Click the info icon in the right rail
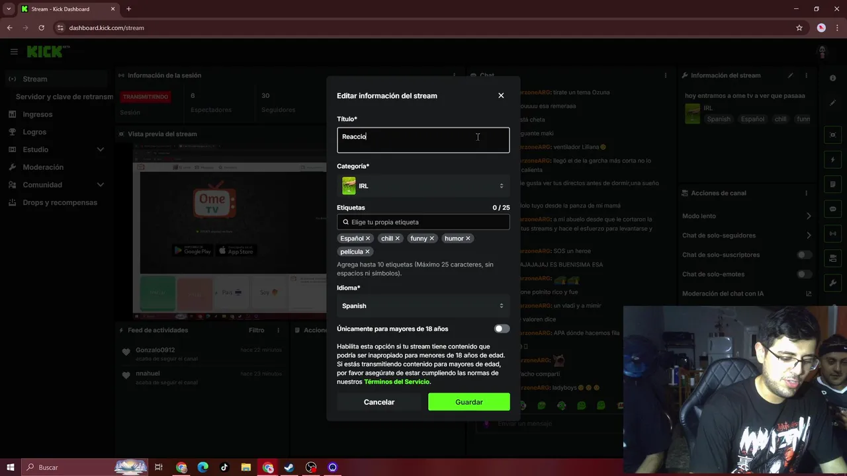Screen dimensions: 847x476 pyautogui.click(x=833, y=78)
